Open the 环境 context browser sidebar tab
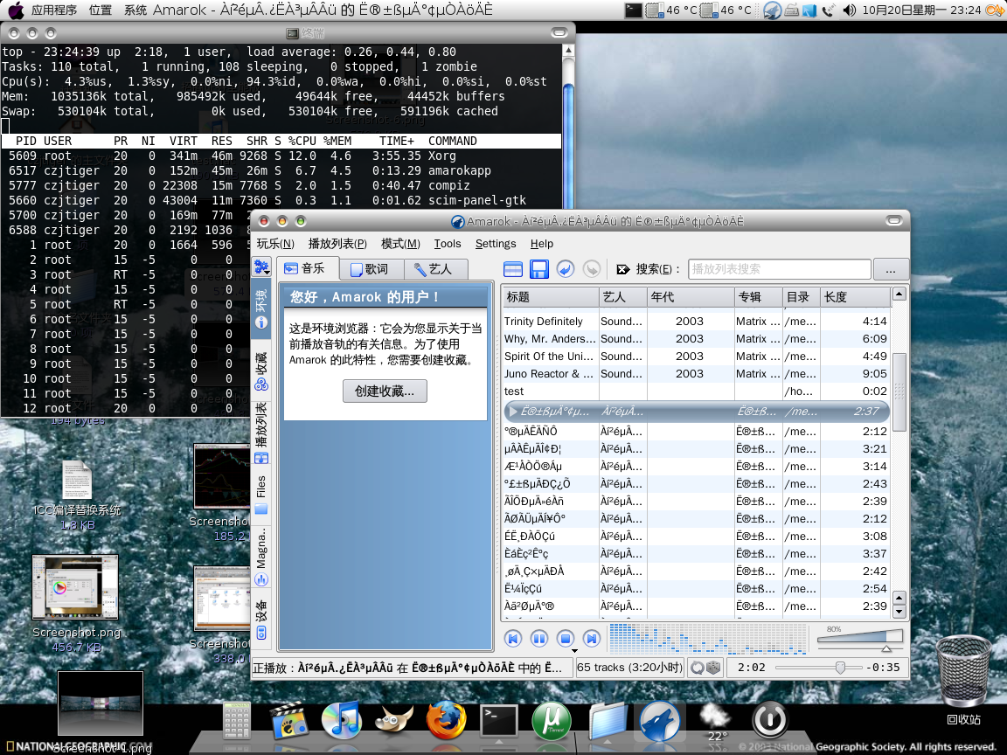The height and width of the screenshot is (755, 1007). [261, 309]
